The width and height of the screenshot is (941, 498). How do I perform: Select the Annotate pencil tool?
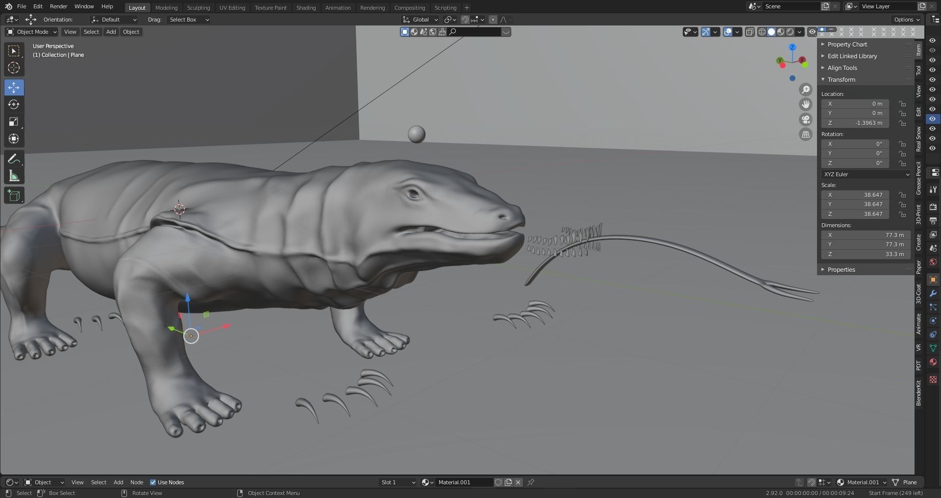[14, 159]
